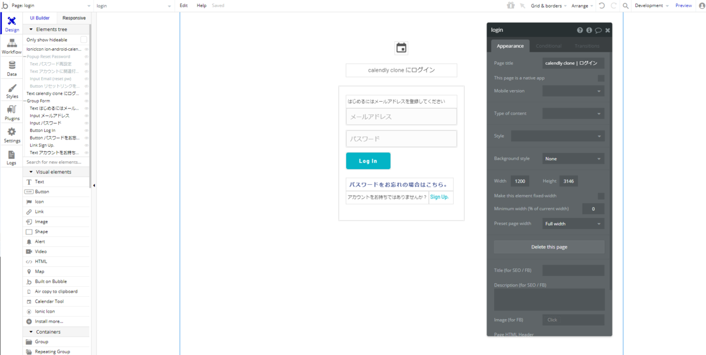
Task: Open the Plugins section
Action: point(12,114)
